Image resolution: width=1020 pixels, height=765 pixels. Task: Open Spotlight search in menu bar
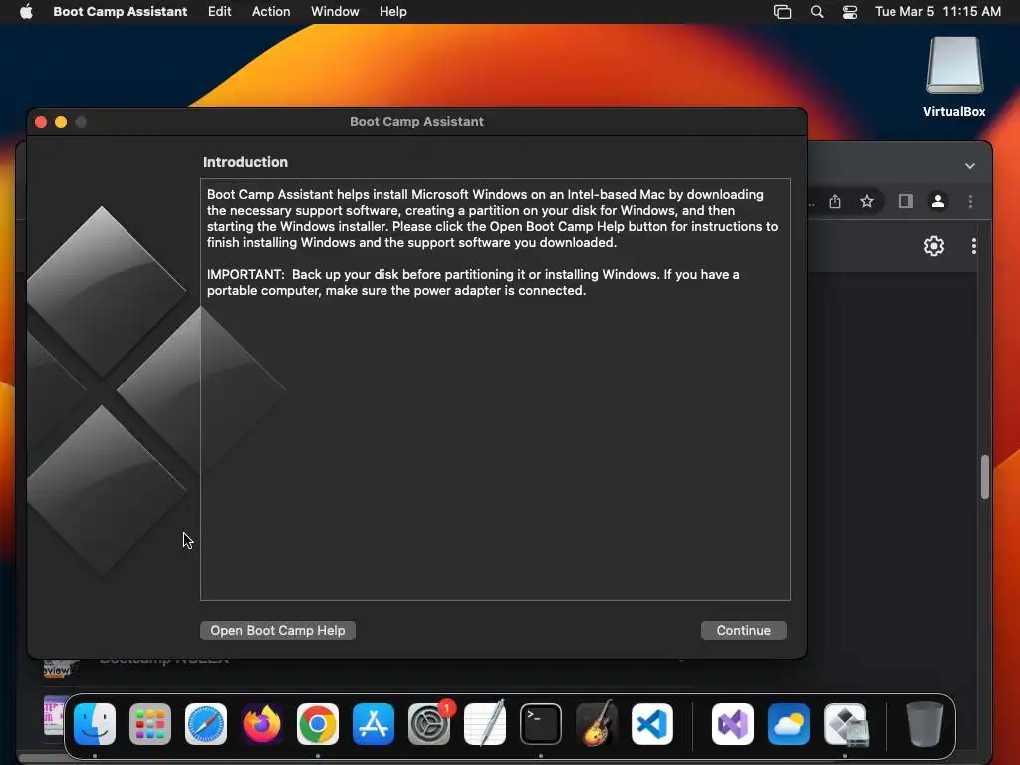pyautogui.click(x=817, y=12)
